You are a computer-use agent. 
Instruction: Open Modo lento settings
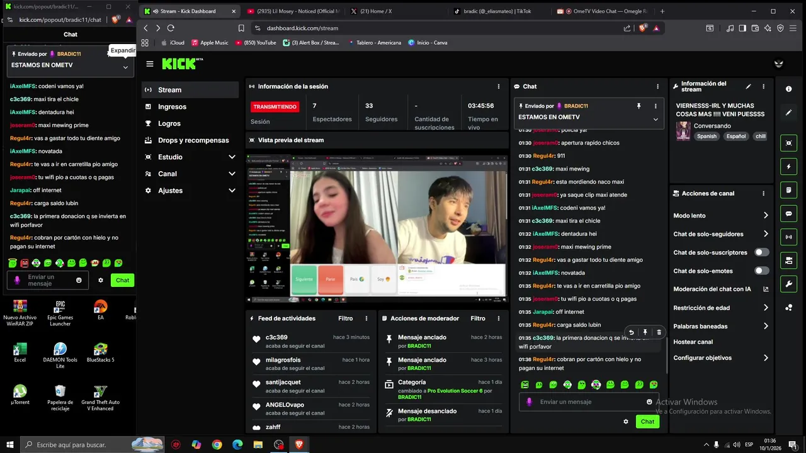721,215
